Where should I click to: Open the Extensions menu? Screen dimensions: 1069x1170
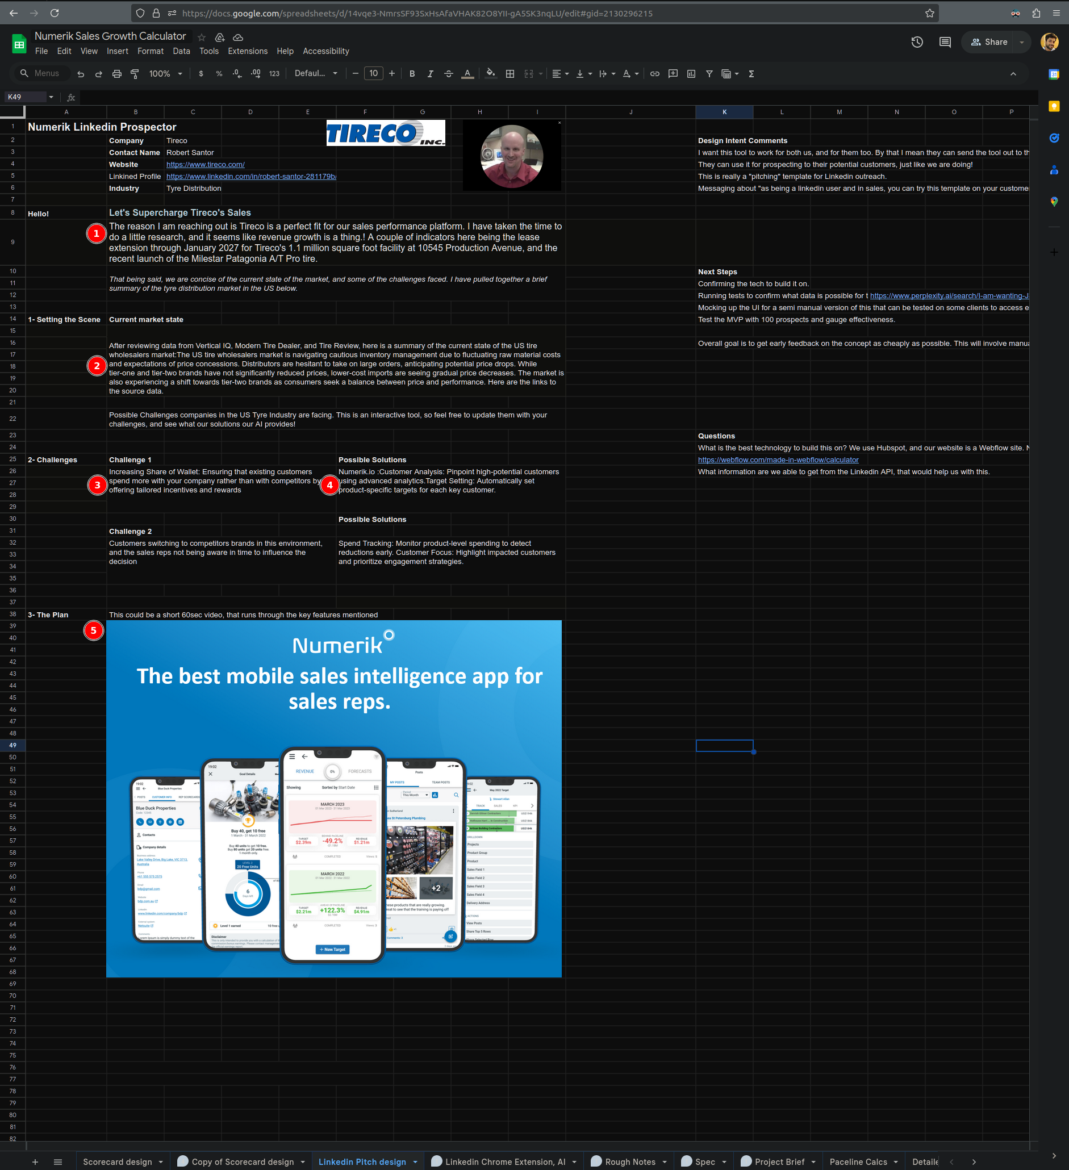pyautogui.click(x=248, y=51)
